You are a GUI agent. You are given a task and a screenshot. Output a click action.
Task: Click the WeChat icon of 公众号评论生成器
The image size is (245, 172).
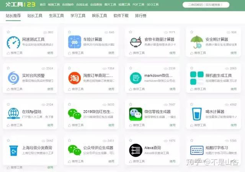75,150
